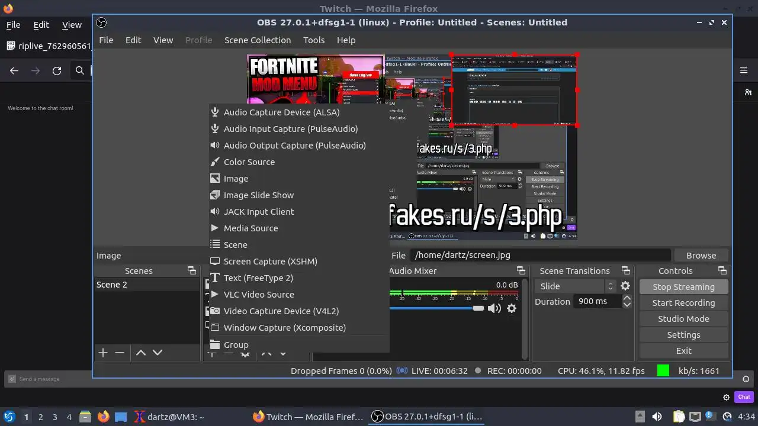Open the clipboard manager tray icon
Viewport: 758px width, 426px height.
coord(679,417)
